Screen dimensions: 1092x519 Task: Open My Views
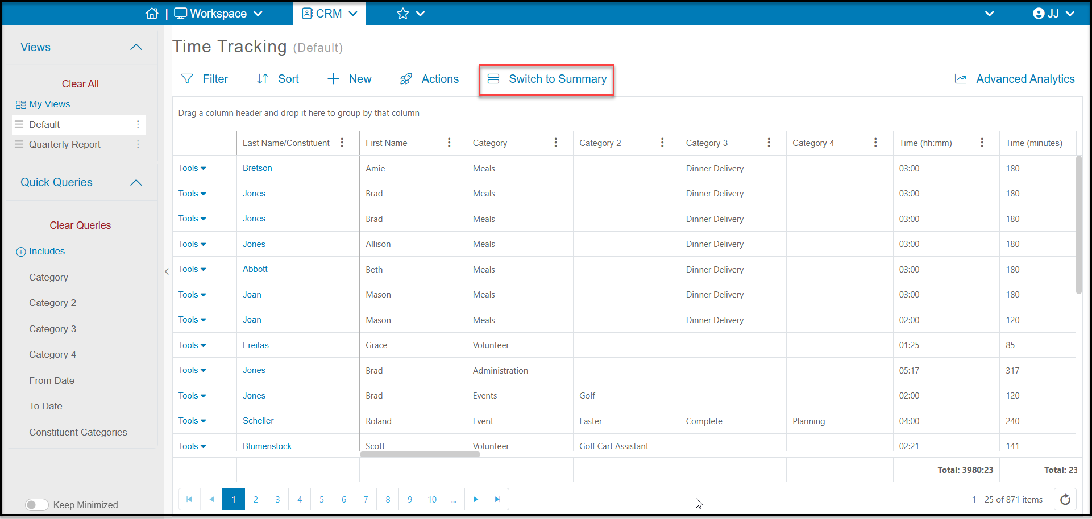tap(43, 104)
